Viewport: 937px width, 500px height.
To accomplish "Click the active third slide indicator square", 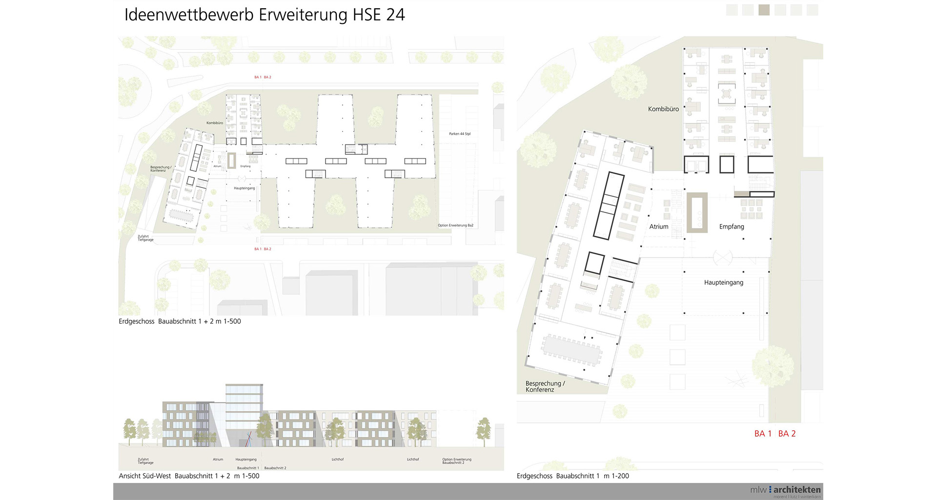I will [764, 10].
